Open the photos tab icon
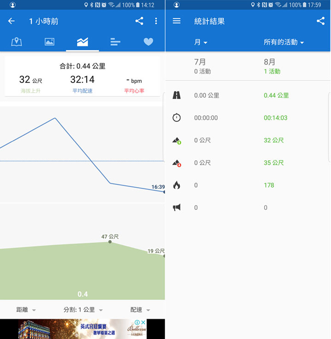Viewport: 331px width, 339px height. point(49,42)
